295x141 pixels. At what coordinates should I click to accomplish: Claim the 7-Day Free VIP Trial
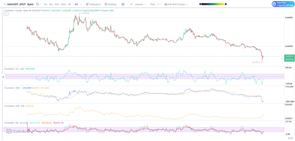(283, 4)
